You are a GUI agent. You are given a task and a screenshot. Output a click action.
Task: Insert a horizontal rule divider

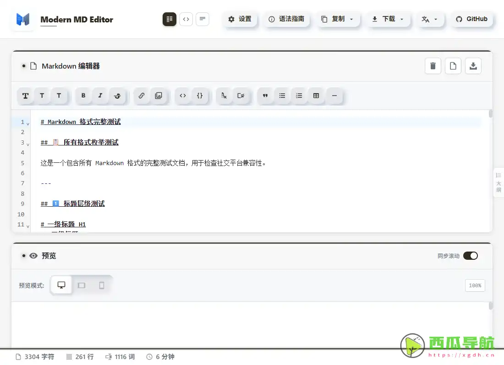334,96
